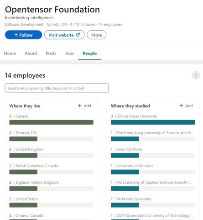Open Visit website link
203x220 pixels.
pos(64,35)
